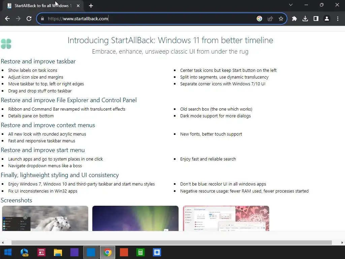This screenshot has height=259, width=345.
Task: Click 'Center task icons' list item
Action: pyautogui.click(x=228, y=70)
